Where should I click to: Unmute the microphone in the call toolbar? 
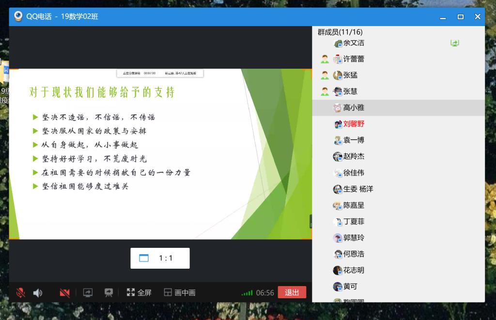20,292
